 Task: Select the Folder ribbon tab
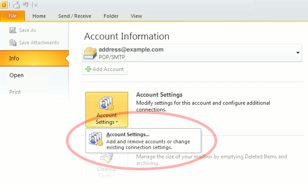click(111, 16)
